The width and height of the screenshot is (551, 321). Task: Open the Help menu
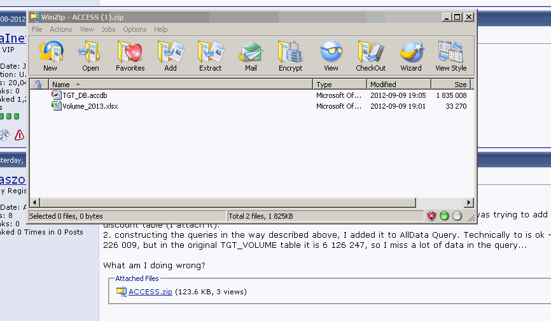[x=160, y=29]
